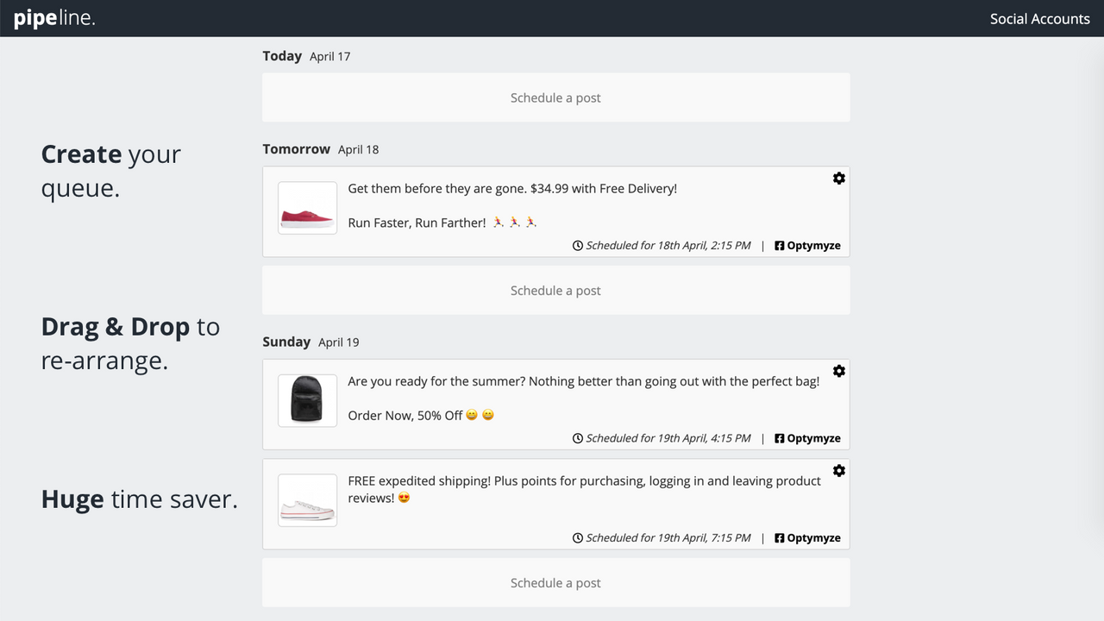Schedule a post under Tomorrow April 18
1104x621 pixels.
click(556, 291)
